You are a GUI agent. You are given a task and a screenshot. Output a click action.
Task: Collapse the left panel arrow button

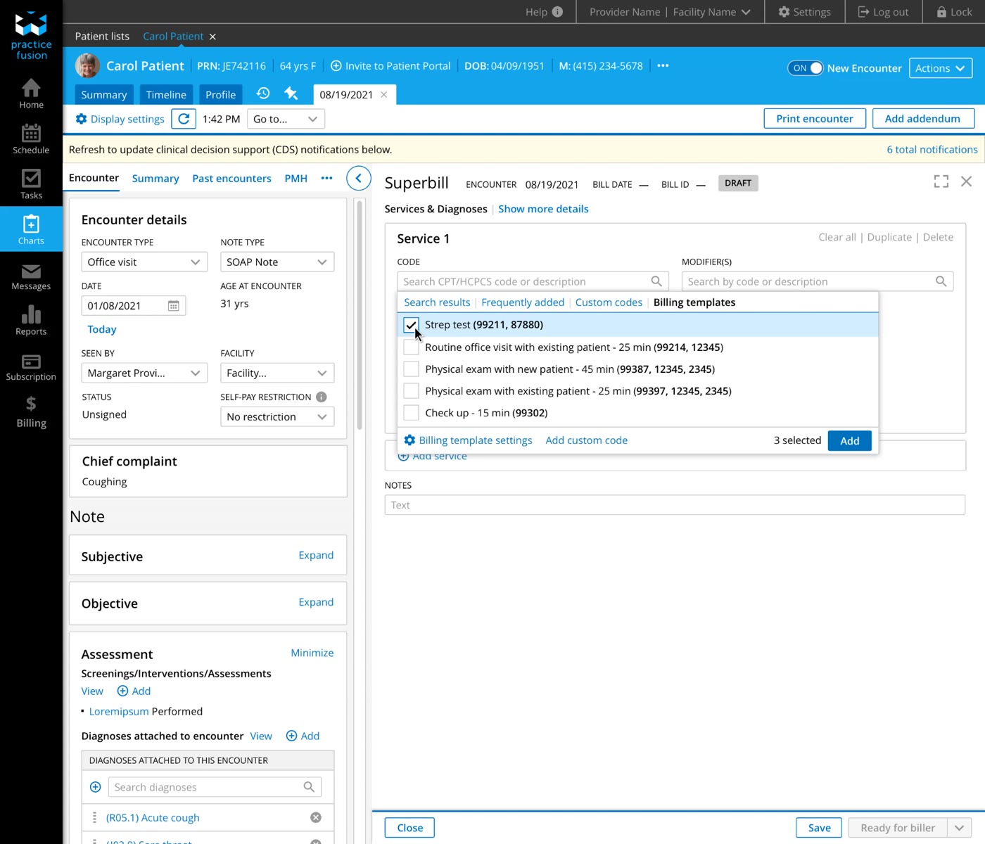359,178
